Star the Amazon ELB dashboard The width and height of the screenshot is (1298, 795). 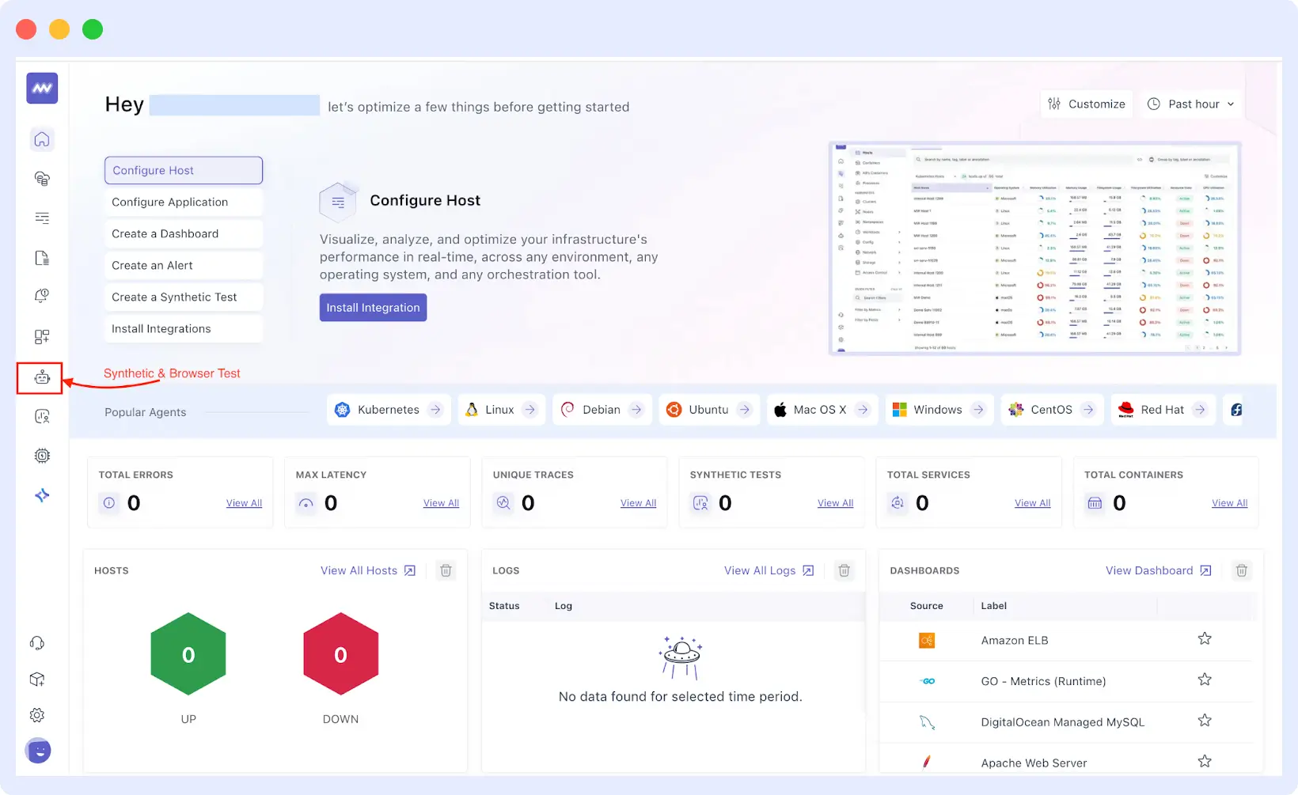pyautogui.click(x=1205, y=638)
